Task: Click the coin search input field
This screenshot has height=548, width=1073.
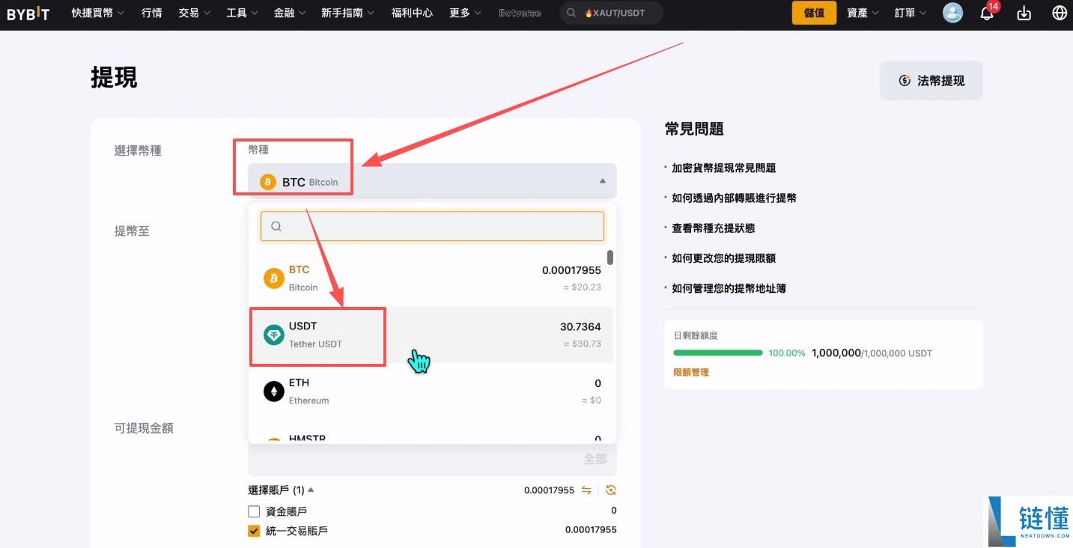Action: (432, 226)
